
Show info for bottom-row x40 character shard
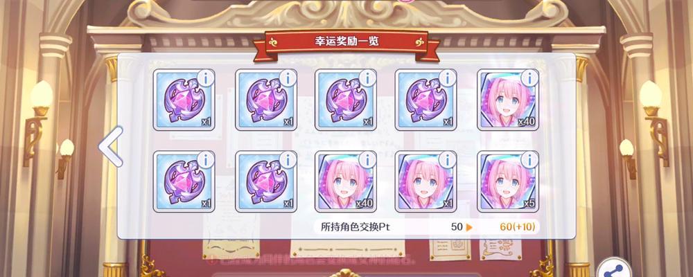click(367, 159)
